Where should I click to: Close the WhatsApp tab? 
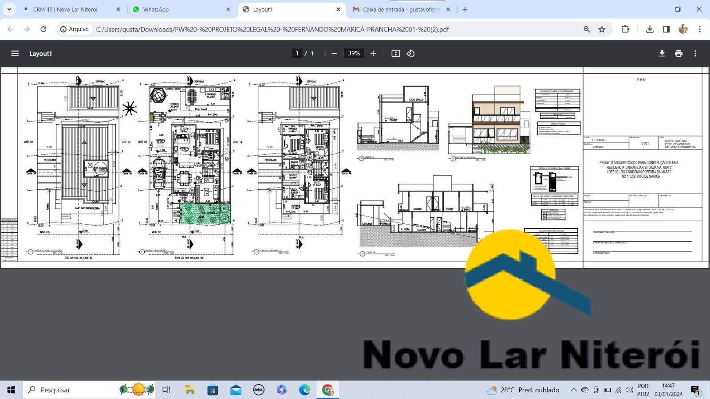click(228, 9)
